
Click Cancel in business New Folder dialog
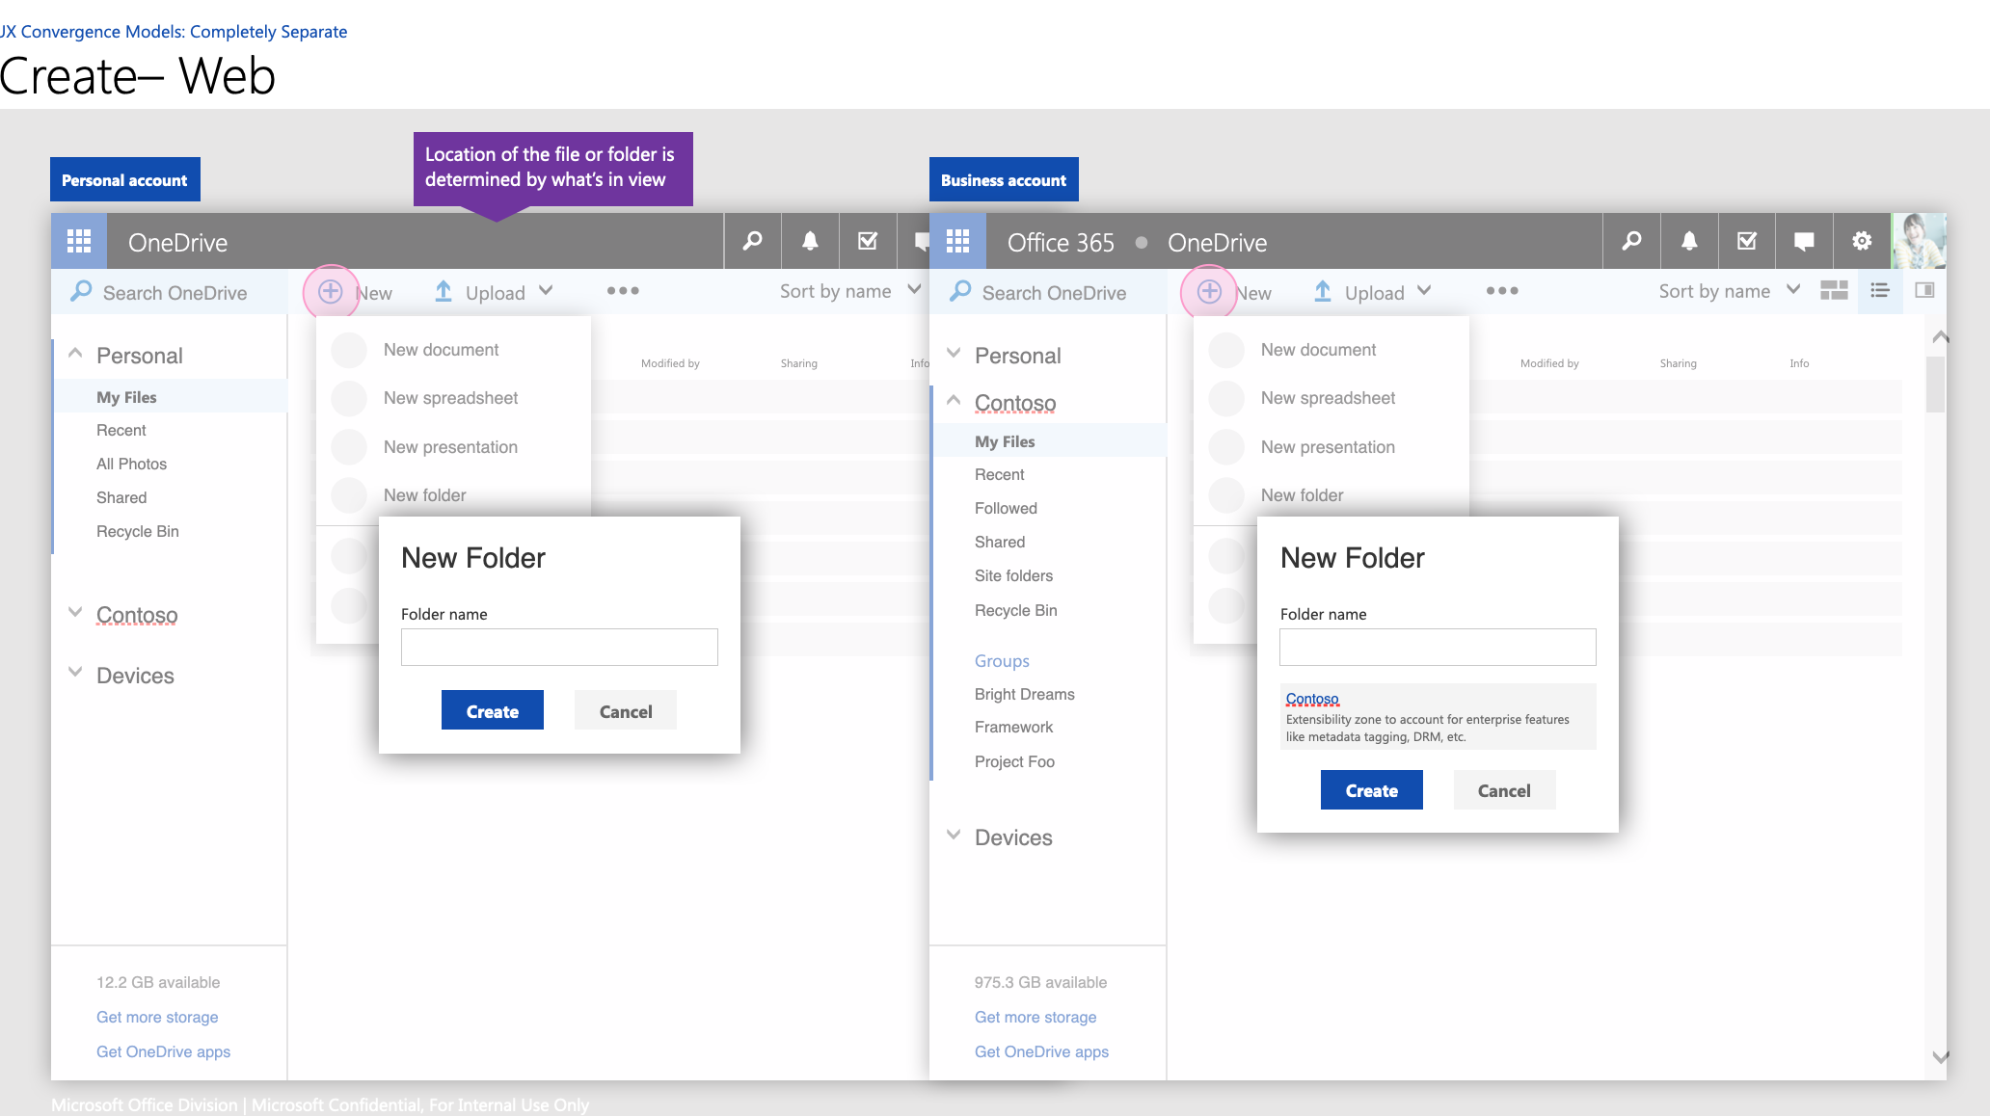[1504, 789]
